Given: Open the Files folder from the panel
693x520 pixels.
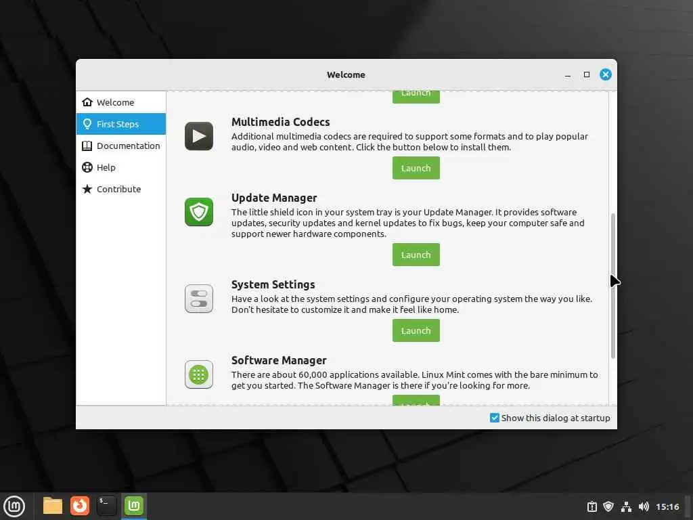Looking at the screenshot, I should 53,506.
